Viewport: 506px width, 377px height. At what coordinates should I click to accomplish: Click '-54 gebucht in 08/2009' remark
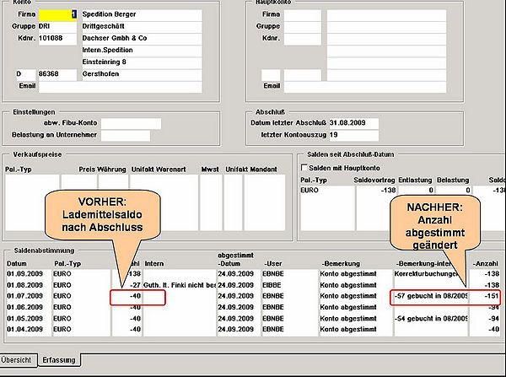point(431,319)
